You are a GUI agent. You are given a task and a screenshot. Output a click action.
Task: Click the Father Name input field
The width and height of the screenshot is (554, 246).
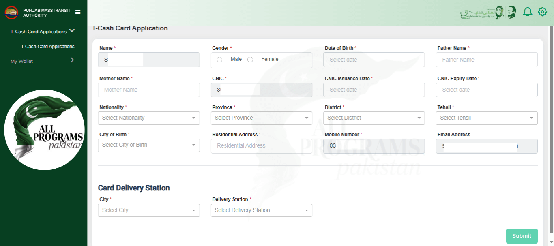pyautogui.click(x=486, y=60)
